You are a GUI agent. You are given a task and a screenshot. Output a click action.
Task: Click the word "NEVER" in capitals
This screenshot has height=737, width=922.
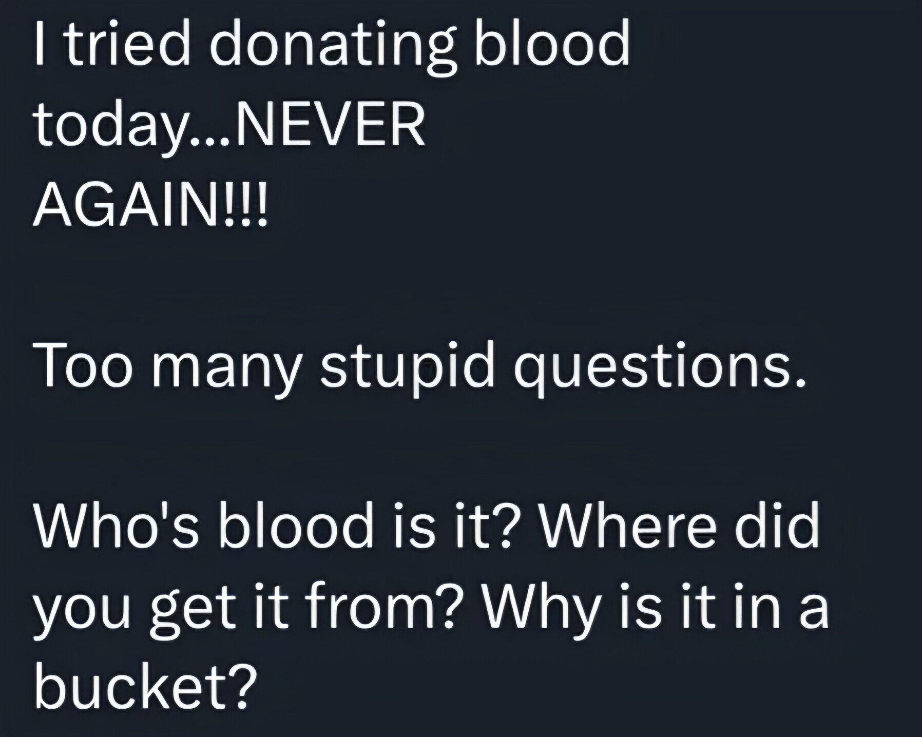330,125
